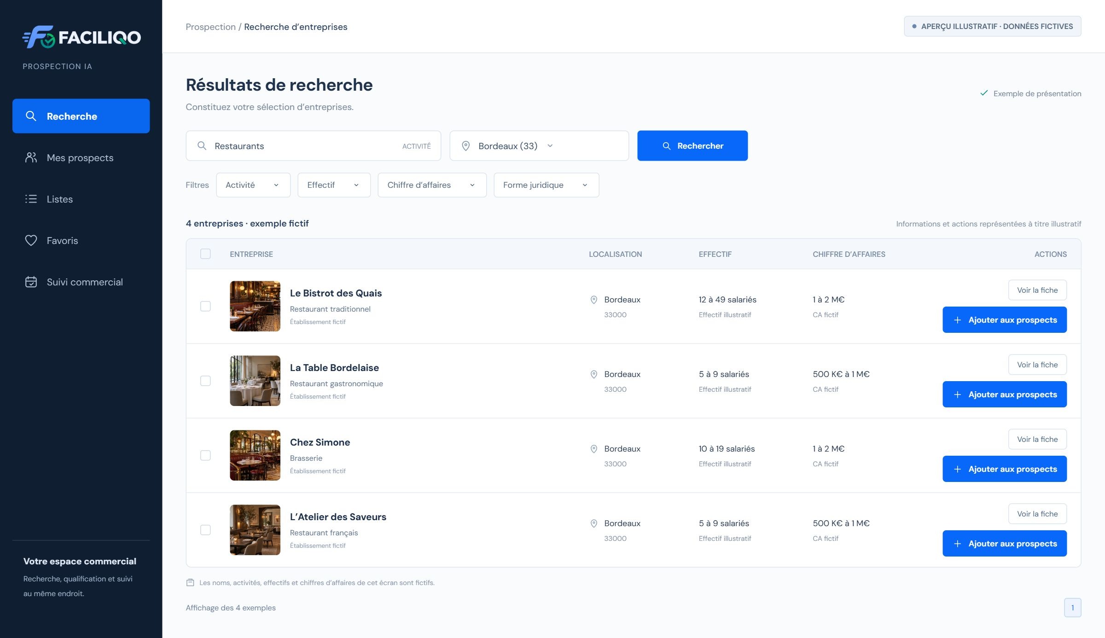This screenshot has height=638, width=1105.
Task: Open the Le Bistrot des Quais thumbnail photo
Action: (x=255, y=306)
